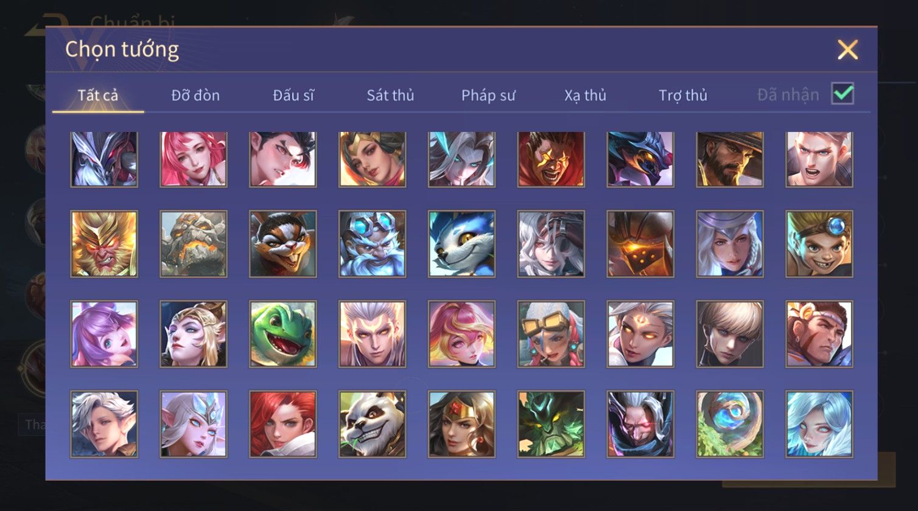This screenshot has width=918, height=511.
Task: Show the Xạ thủ hero category
Action: 585,96
